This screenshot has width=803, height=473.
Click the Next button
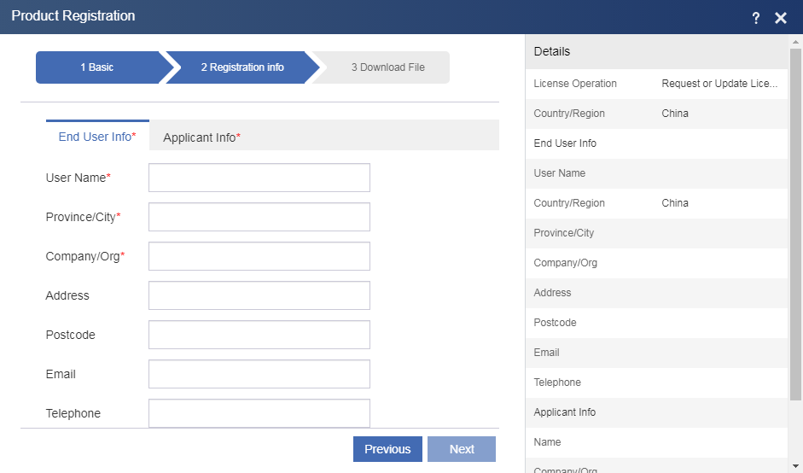462,449
